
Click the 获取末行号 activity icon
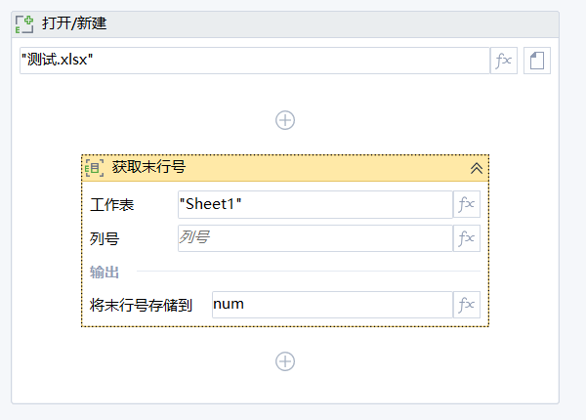pyautogui.click(x=94, y=168)
